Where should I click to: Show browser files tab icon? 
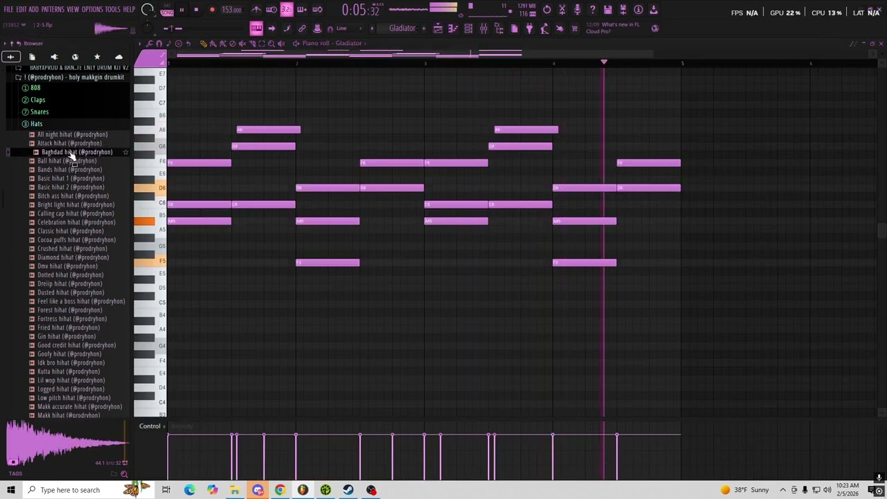coord(32,57)
